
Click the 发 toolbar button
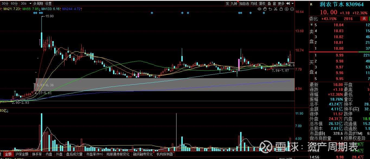click(x=227, y=4)
